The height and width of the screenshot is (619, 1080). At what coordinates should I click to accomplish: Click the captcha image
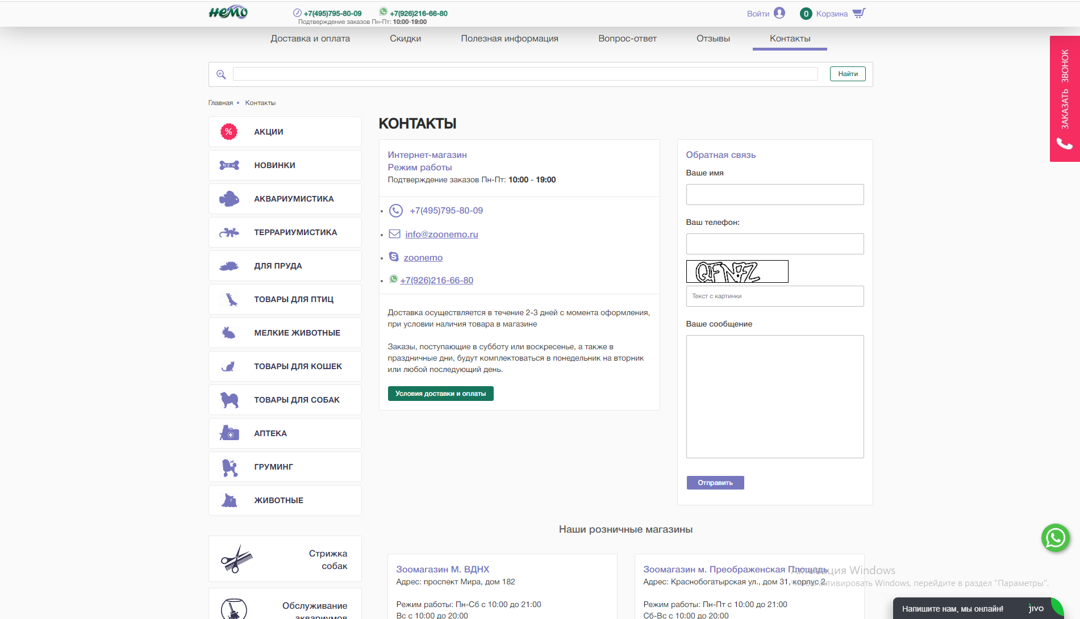tap(737, 271)
